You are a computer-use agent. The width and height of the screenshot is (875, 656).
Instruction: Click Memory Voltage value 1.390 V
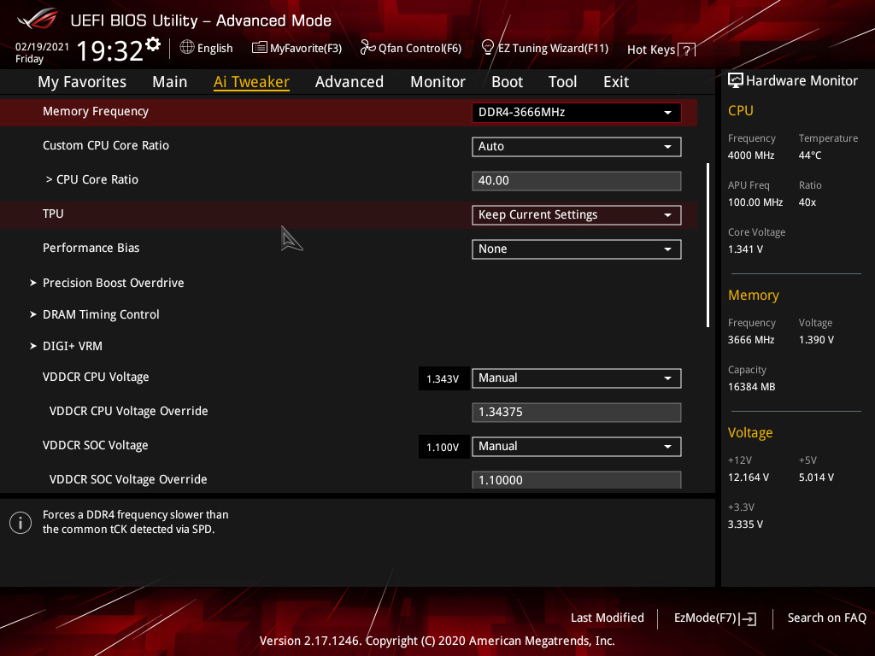tap(816, 340)
